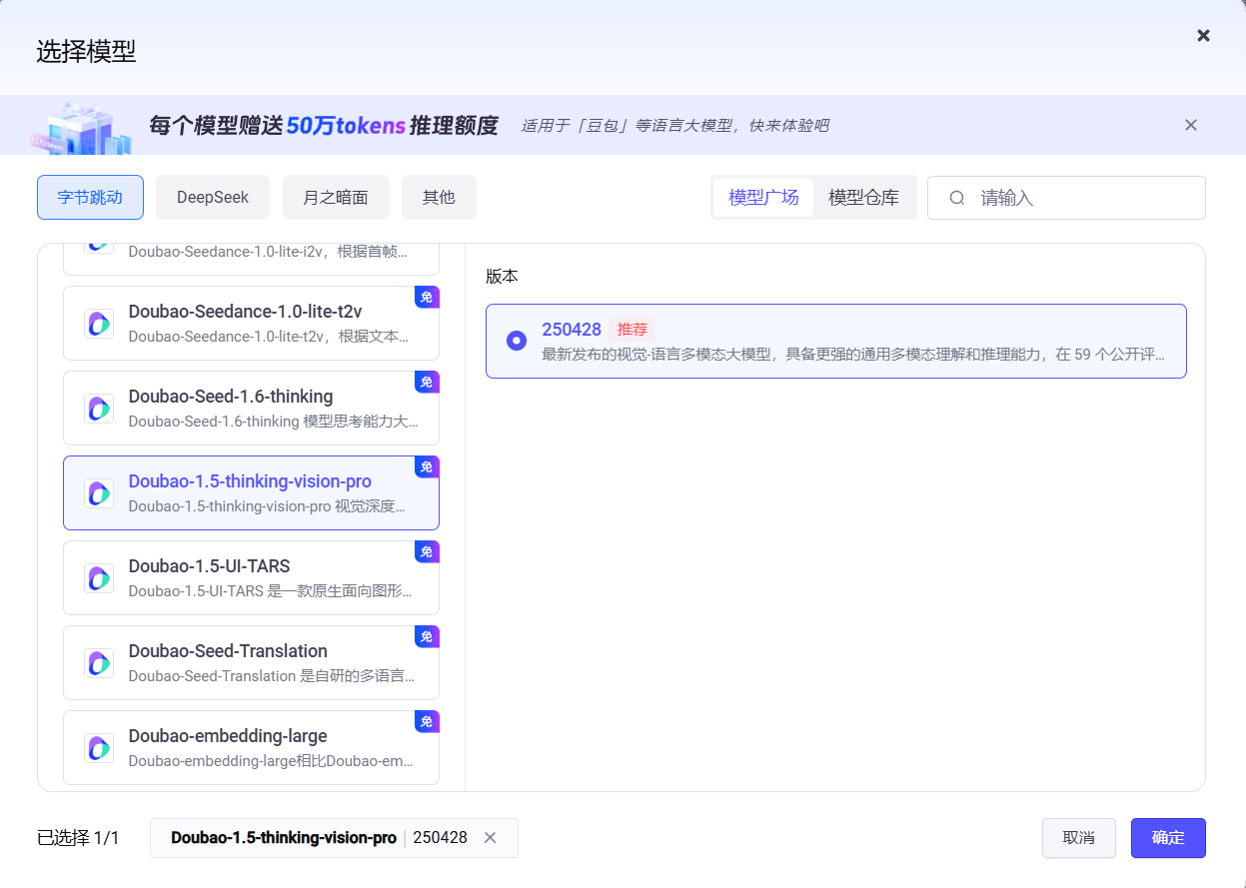This screenshot has height=888, width=1246.
Task: Click the 确定 button
Action: (x=1168, y=838)
